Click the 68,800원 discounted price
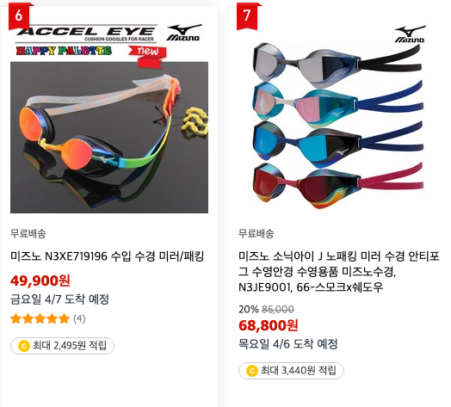This screenshot has height=407, width=451. coord(269,325)
